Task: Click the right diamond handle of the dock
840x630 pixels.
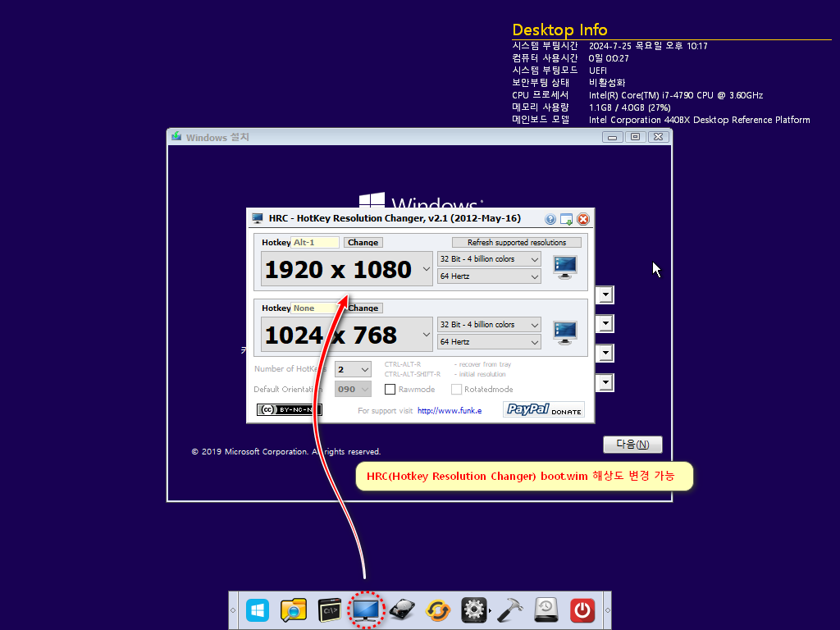Action: coord(608,610)
